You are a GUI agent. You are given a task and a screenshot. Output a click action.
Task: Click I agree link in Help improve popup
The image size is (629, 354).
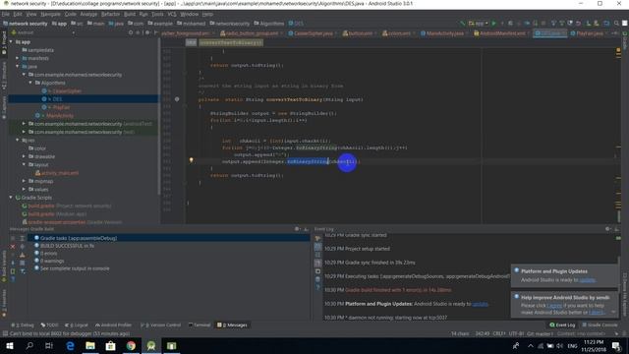click(554, 305)
